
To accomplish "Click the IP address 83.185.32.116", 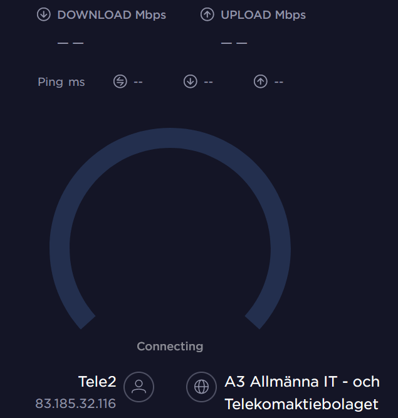I will tap(75, 404).
